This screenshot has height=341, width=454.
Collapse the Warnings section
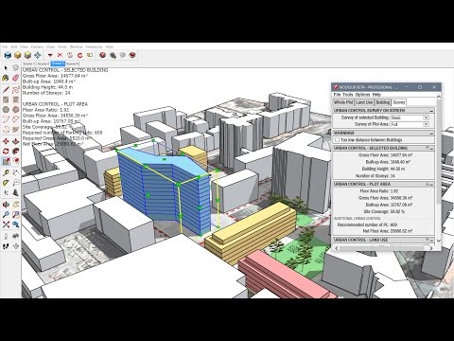(431, 134)
